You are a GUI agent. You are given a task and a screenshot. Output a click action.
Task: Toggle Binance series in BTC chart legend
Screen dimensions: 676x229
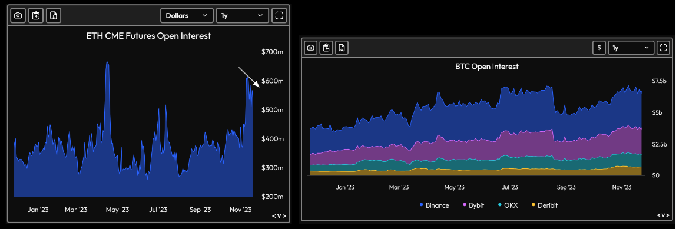point(434,205)
